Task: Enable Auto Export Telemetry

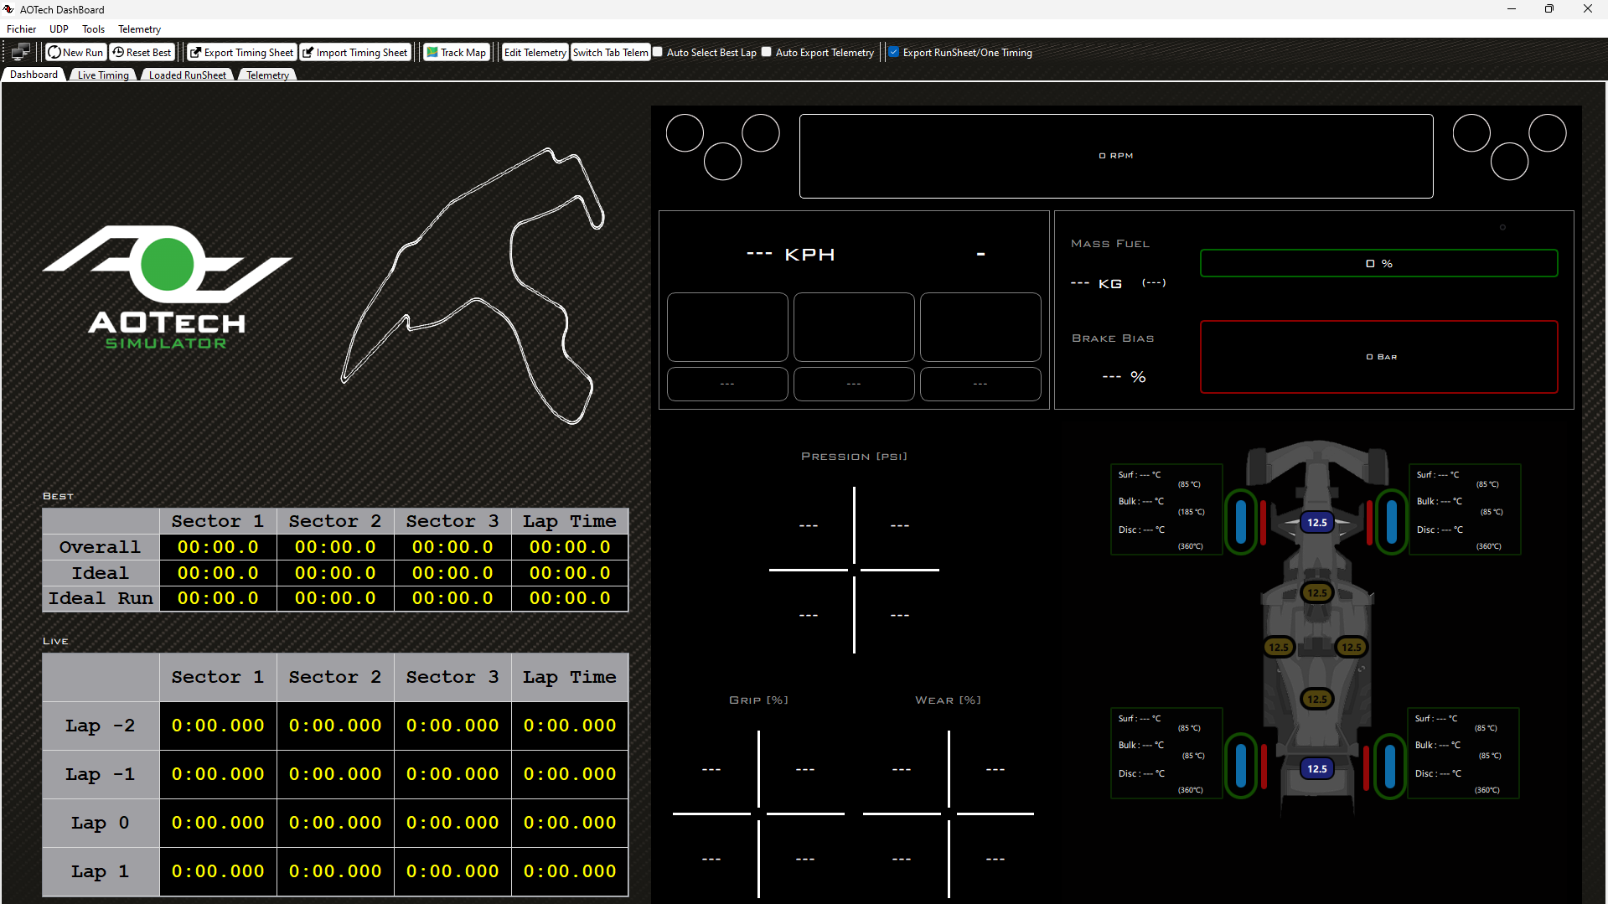Action: click(765, 52)
